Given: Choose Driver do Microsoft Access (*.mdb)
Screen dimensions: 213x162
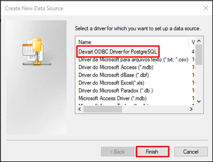Looking at the screenshot, I should [x=116, y=67].
